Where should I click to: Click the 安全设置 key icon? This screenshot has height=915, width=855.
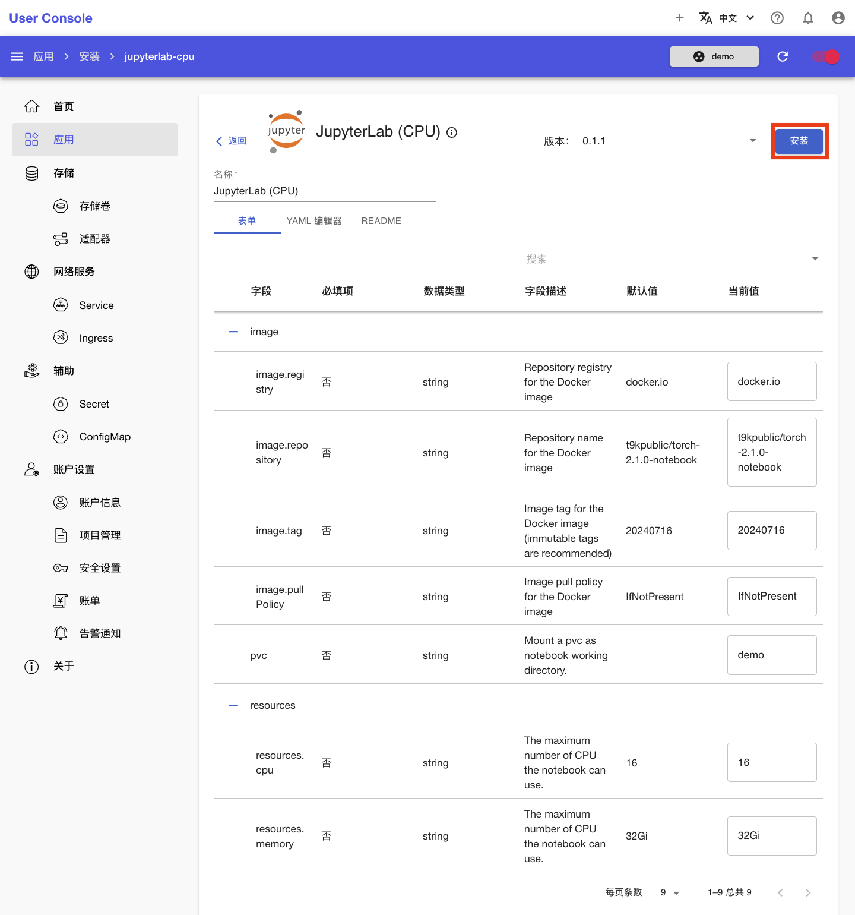tap(61, 568)
